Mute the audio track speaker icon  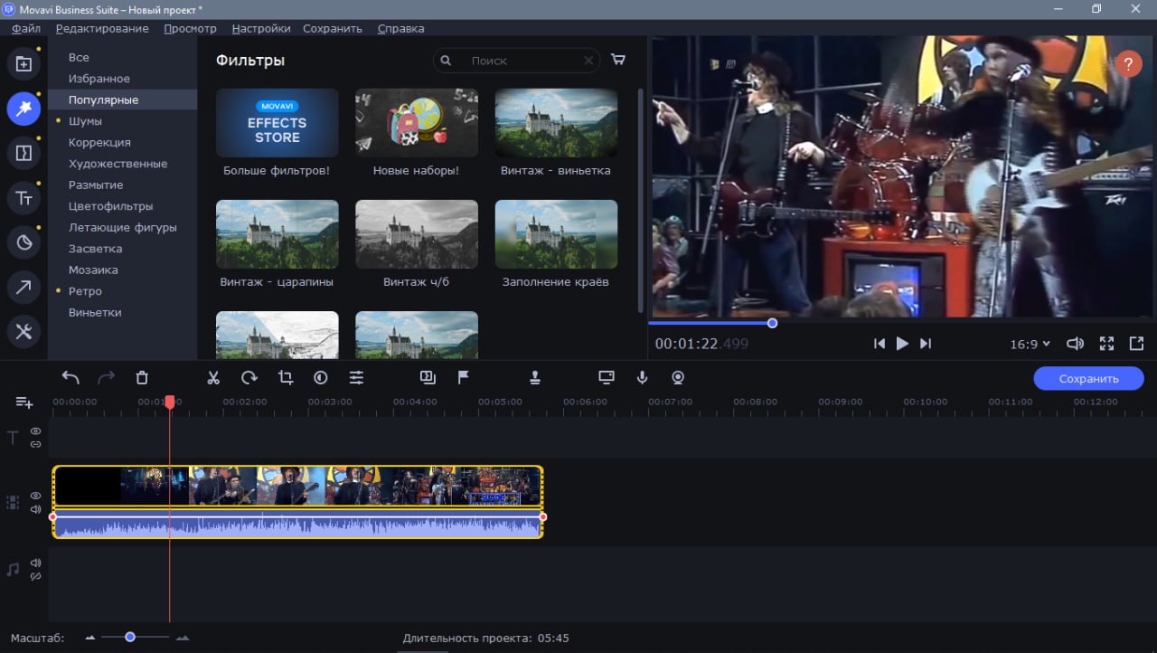pos(36,563)
